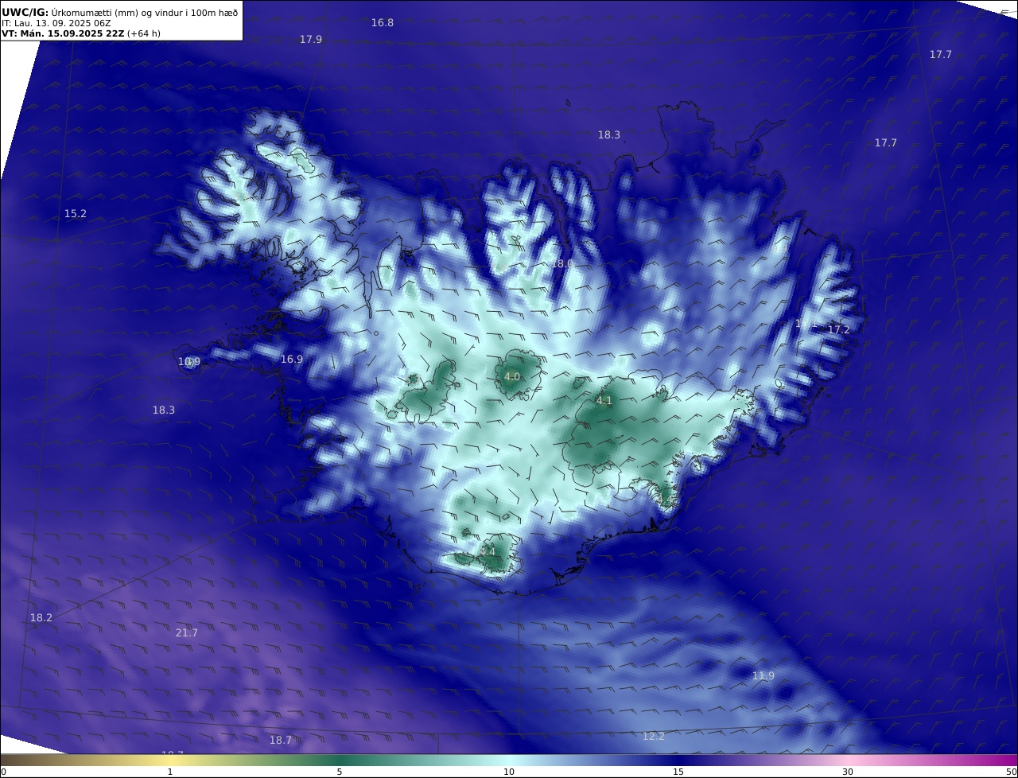This screenshot has height=778, width=1018.
Task: Click the 18.3 value west of Reykjanes
Action: (164, 410)
